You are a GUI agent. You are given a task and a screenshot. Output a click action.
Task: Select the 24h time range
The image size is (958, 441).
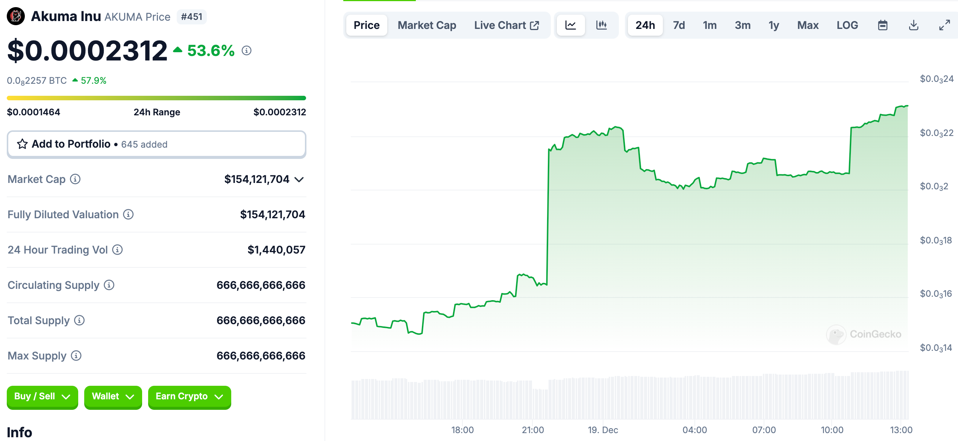tap(645, 25)
